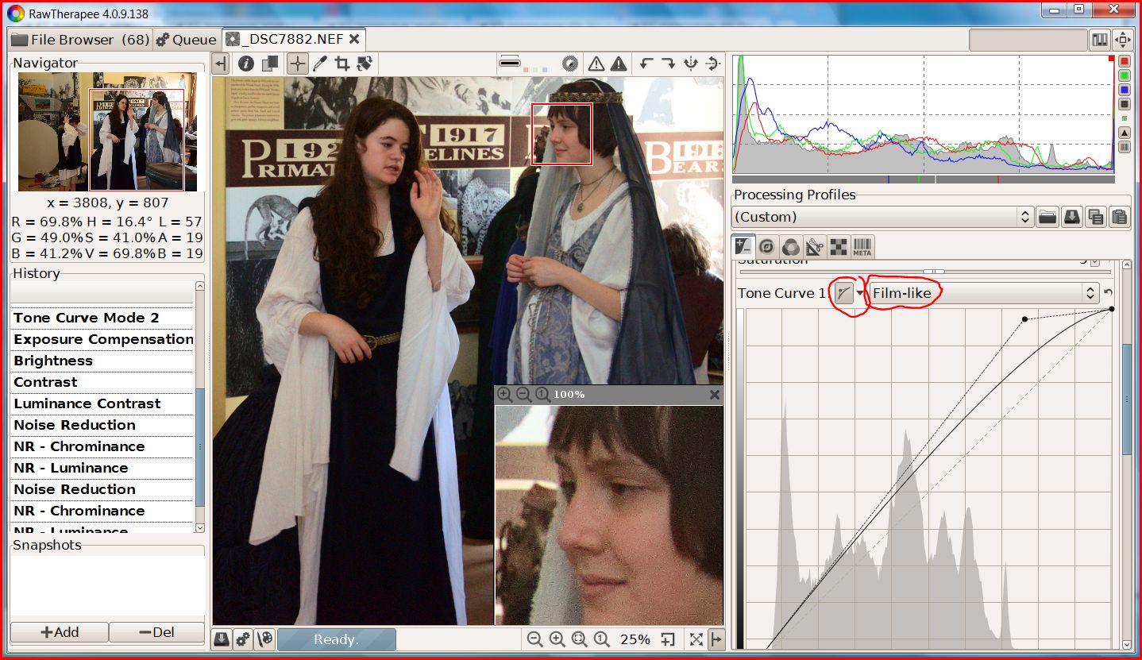1142x660 pixels.
Task: Select Contrast history entry
Action: pos(102,382)
